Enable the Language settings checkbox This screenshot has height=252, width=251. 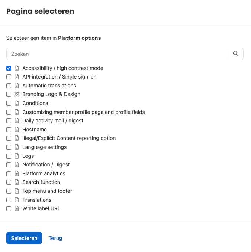9,147
